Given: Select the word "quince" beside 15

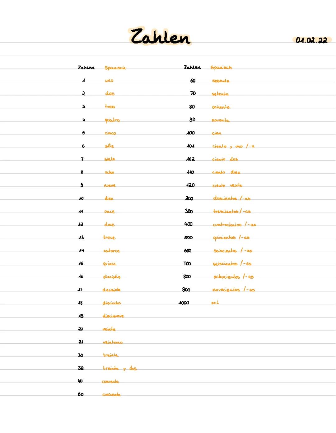Looking at the screenshot, I should (x=110, y=264).
